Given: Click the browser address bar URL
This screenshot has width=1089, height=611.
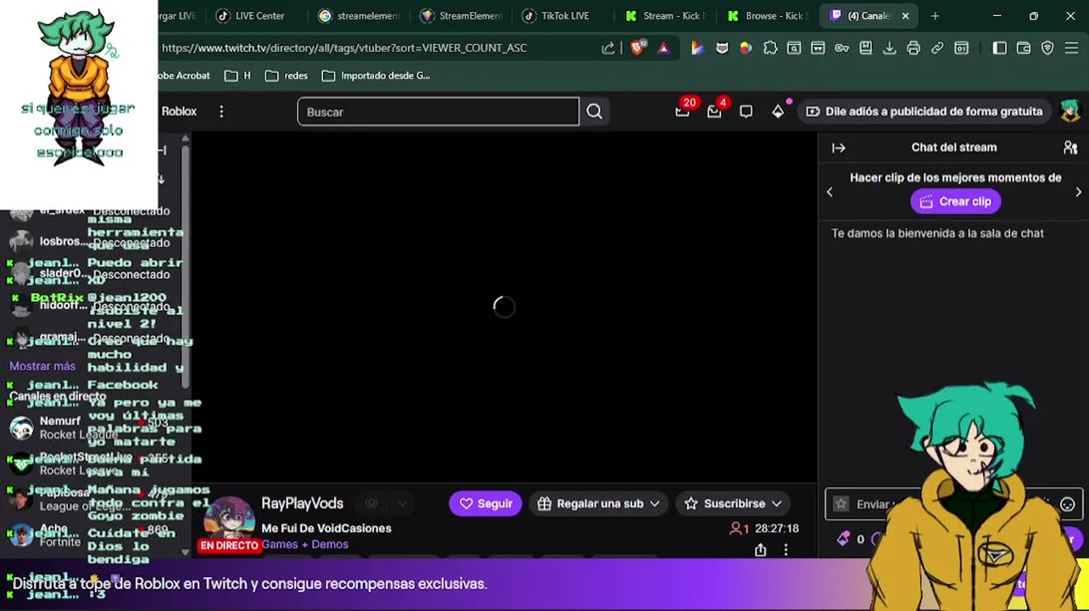Looking at the screenshot, I should click(344, 48).
